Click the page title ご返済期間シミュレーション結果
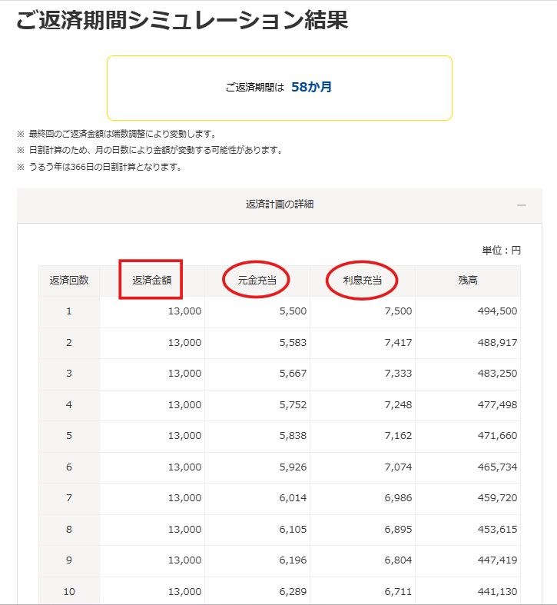The image size is (557, 605). (182, 21)
